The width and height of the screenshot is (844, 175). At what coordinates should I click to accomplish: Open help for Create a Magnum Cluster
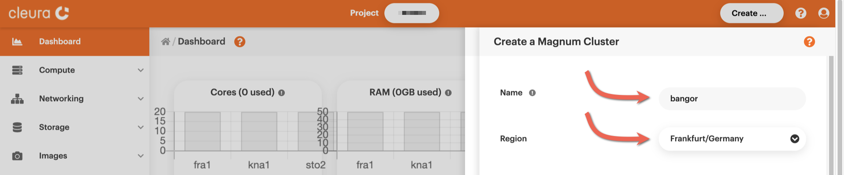click(809, 42)
